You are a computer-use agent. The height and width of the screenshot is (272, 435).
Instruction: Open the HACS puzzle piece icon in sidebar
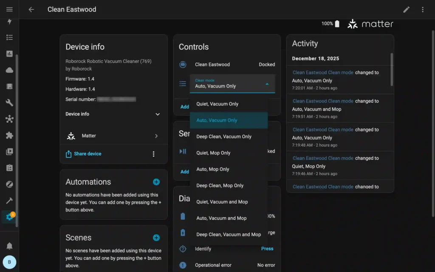[9, 135]
